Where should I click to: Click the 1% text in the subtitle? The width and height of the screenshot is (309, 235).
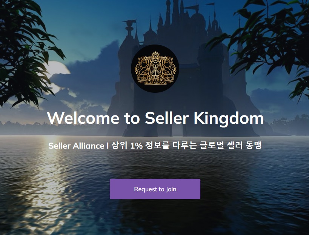[136, 146]
